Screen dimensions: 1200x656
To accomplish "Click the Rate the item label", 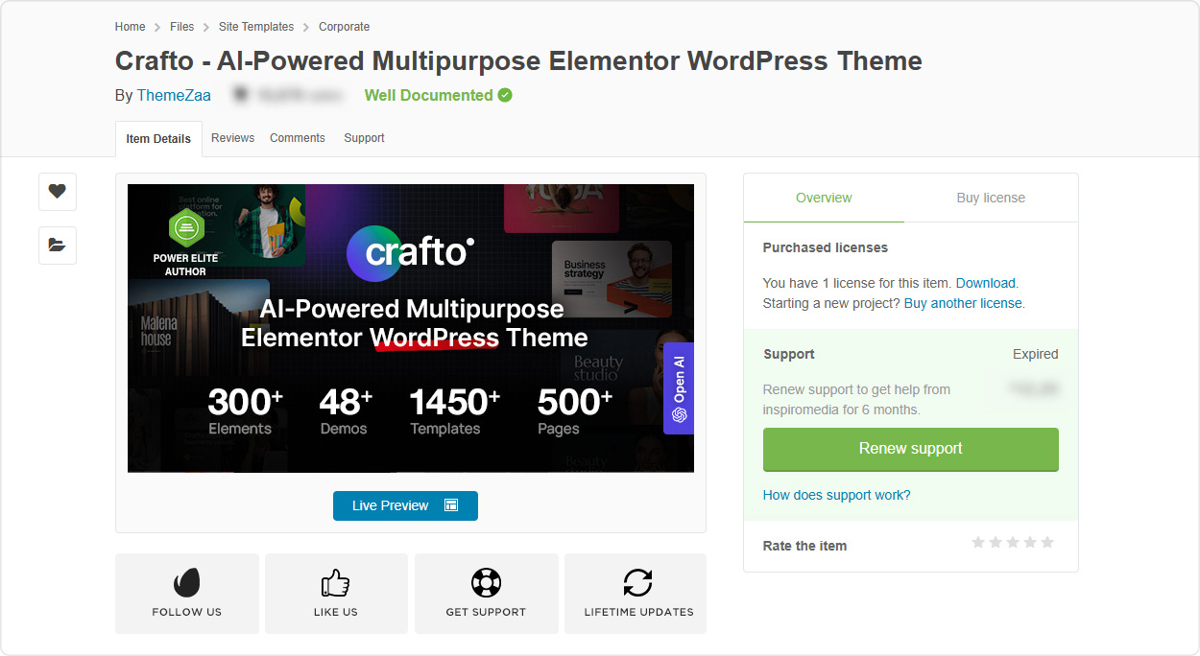I will 804,546.
